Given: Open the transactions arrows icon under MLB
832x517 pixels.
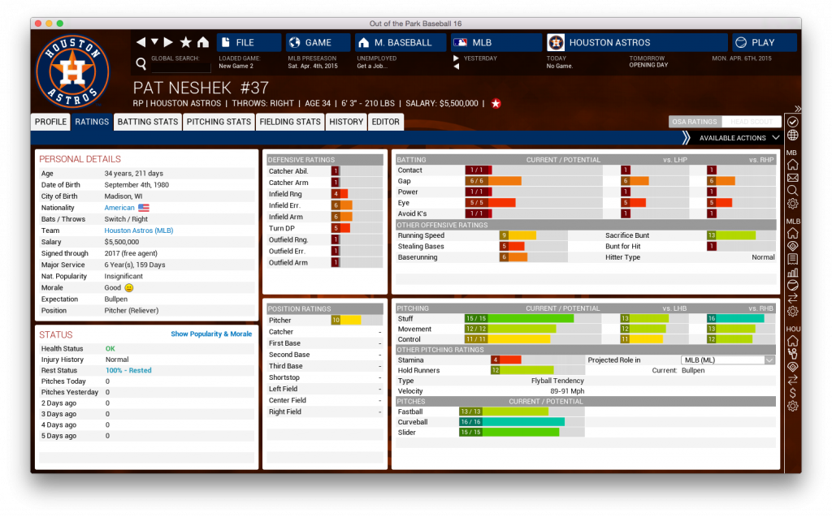Looking at the screenshot, I should tap(793, 299).
